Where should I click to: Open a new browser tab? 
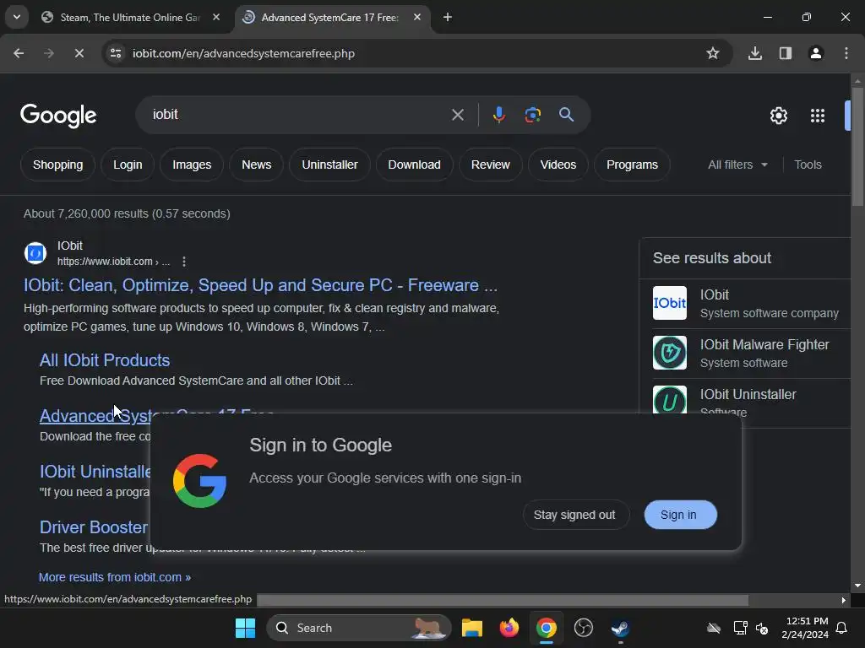click(448, 17)
